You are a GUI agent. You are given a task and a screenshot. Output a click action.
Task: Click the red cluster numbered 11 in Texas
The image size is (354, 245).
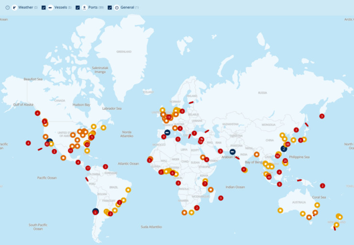(x=70, y=151)
